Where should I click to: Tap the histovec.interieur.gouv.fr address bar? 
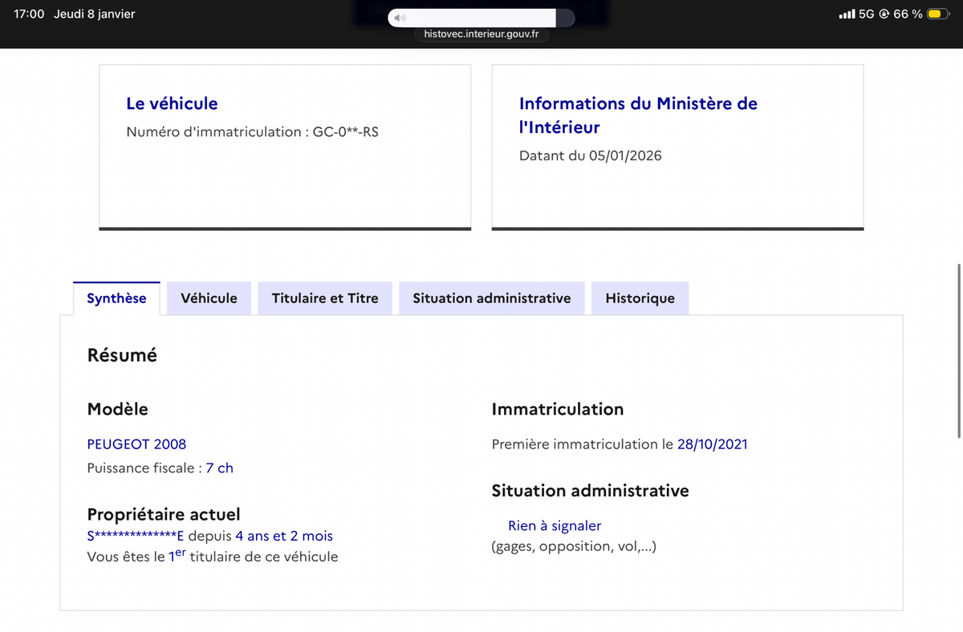pos(481,34)
